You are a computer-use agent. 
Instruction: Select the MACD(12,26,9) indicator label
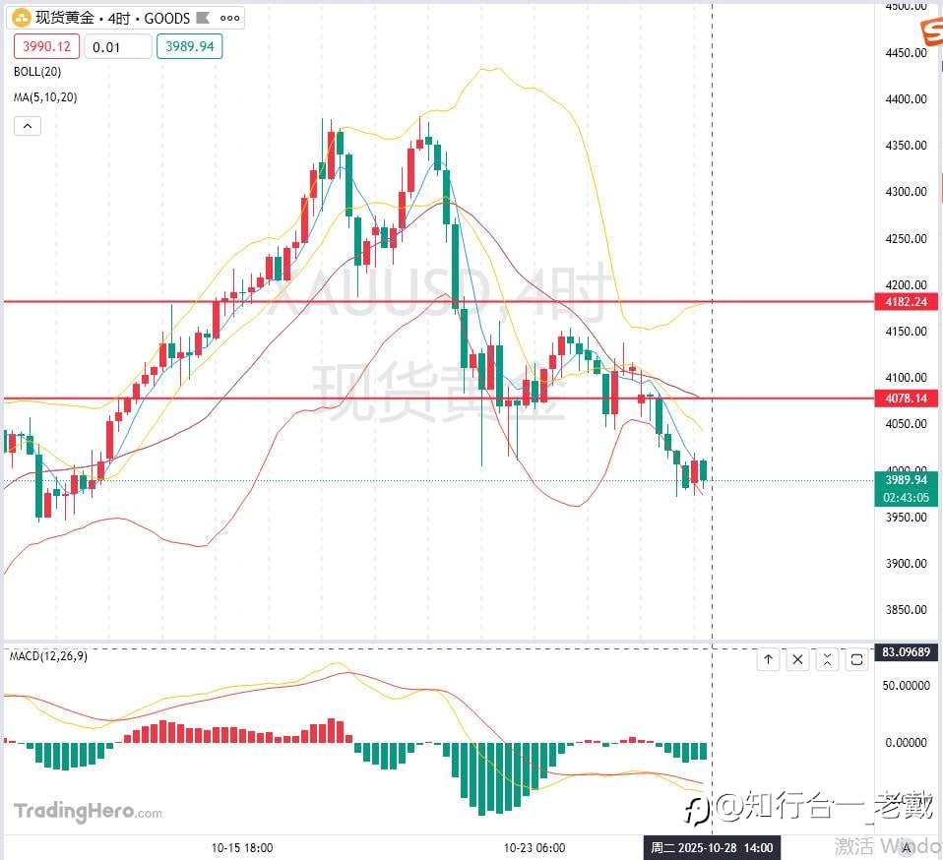coord(48,655)
